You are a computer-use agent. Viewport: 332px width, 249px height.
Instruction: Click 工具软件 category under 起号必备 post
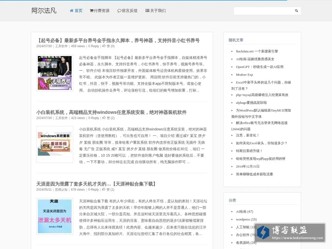coord(61,46)
